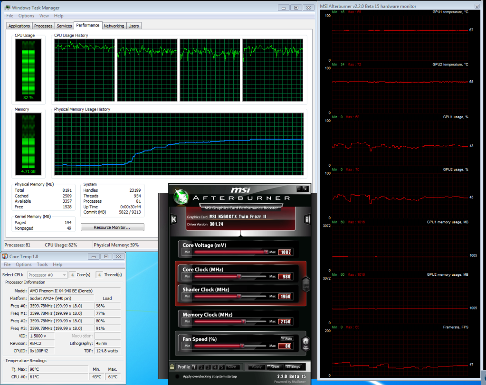Click the Memory Clock value field 2150
Screen dimensions: 486x385
285,321
